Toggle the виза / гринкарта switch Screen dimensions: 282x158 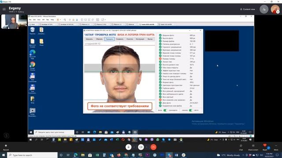165,110
